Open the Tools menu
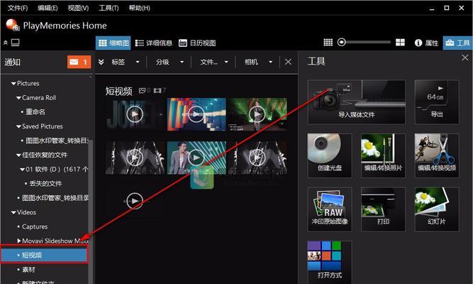The width and height of the screenshot is (473, 284). pos(108,8)
